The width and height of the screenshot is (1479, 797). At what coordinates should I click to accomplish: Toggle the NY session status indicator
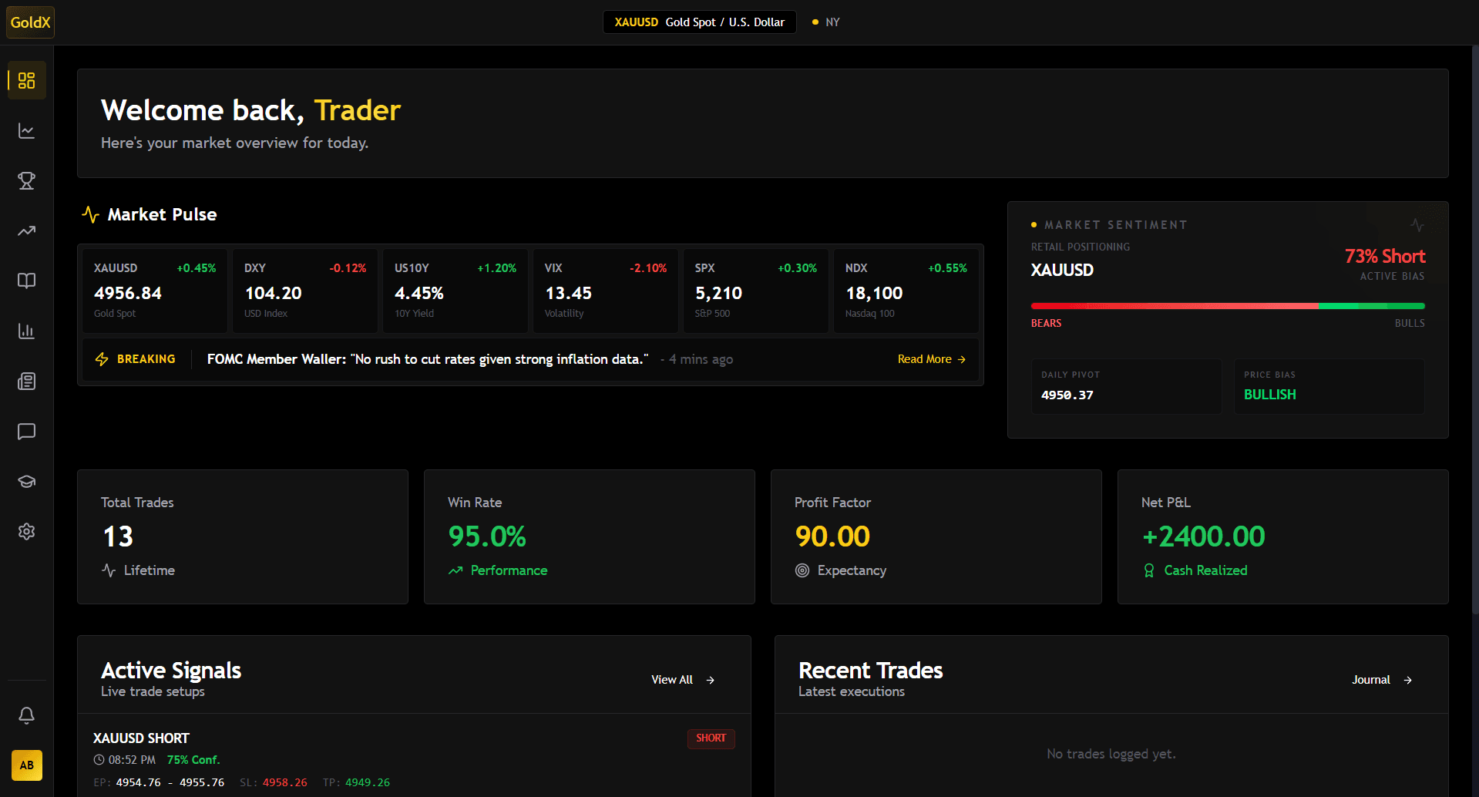[825, 22]
